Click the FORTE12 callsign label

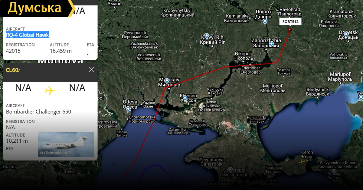coord(290,21)
